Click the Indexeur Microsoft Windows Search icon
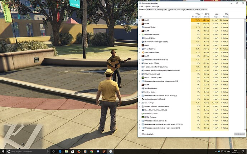Viewport: 247px width, 154px height. click(142, 106)
